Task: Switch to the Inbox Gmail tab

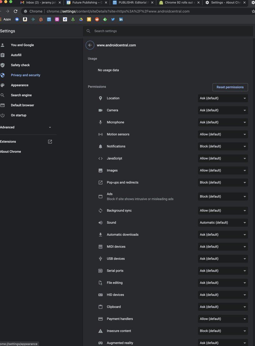Action: pyautogui.click(x=38, y=2)
